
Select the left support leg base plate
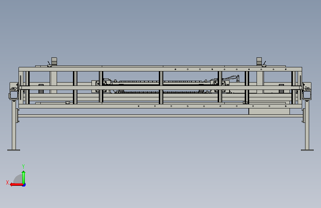pyautogui.click(x=14, y=150)
